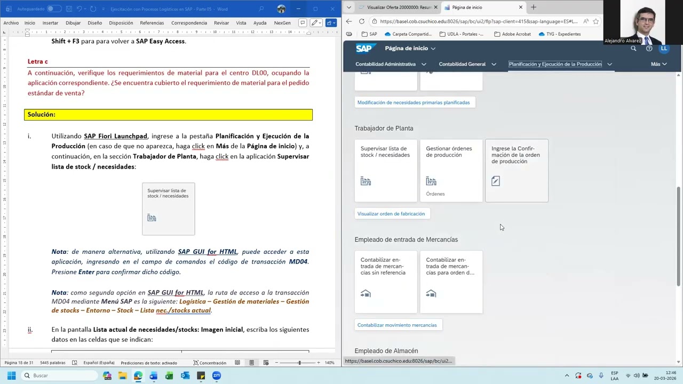The height and width of the screenshot is (384, 683).
Task: Open the Editing mode pencil dropdown
Action: 317,23
